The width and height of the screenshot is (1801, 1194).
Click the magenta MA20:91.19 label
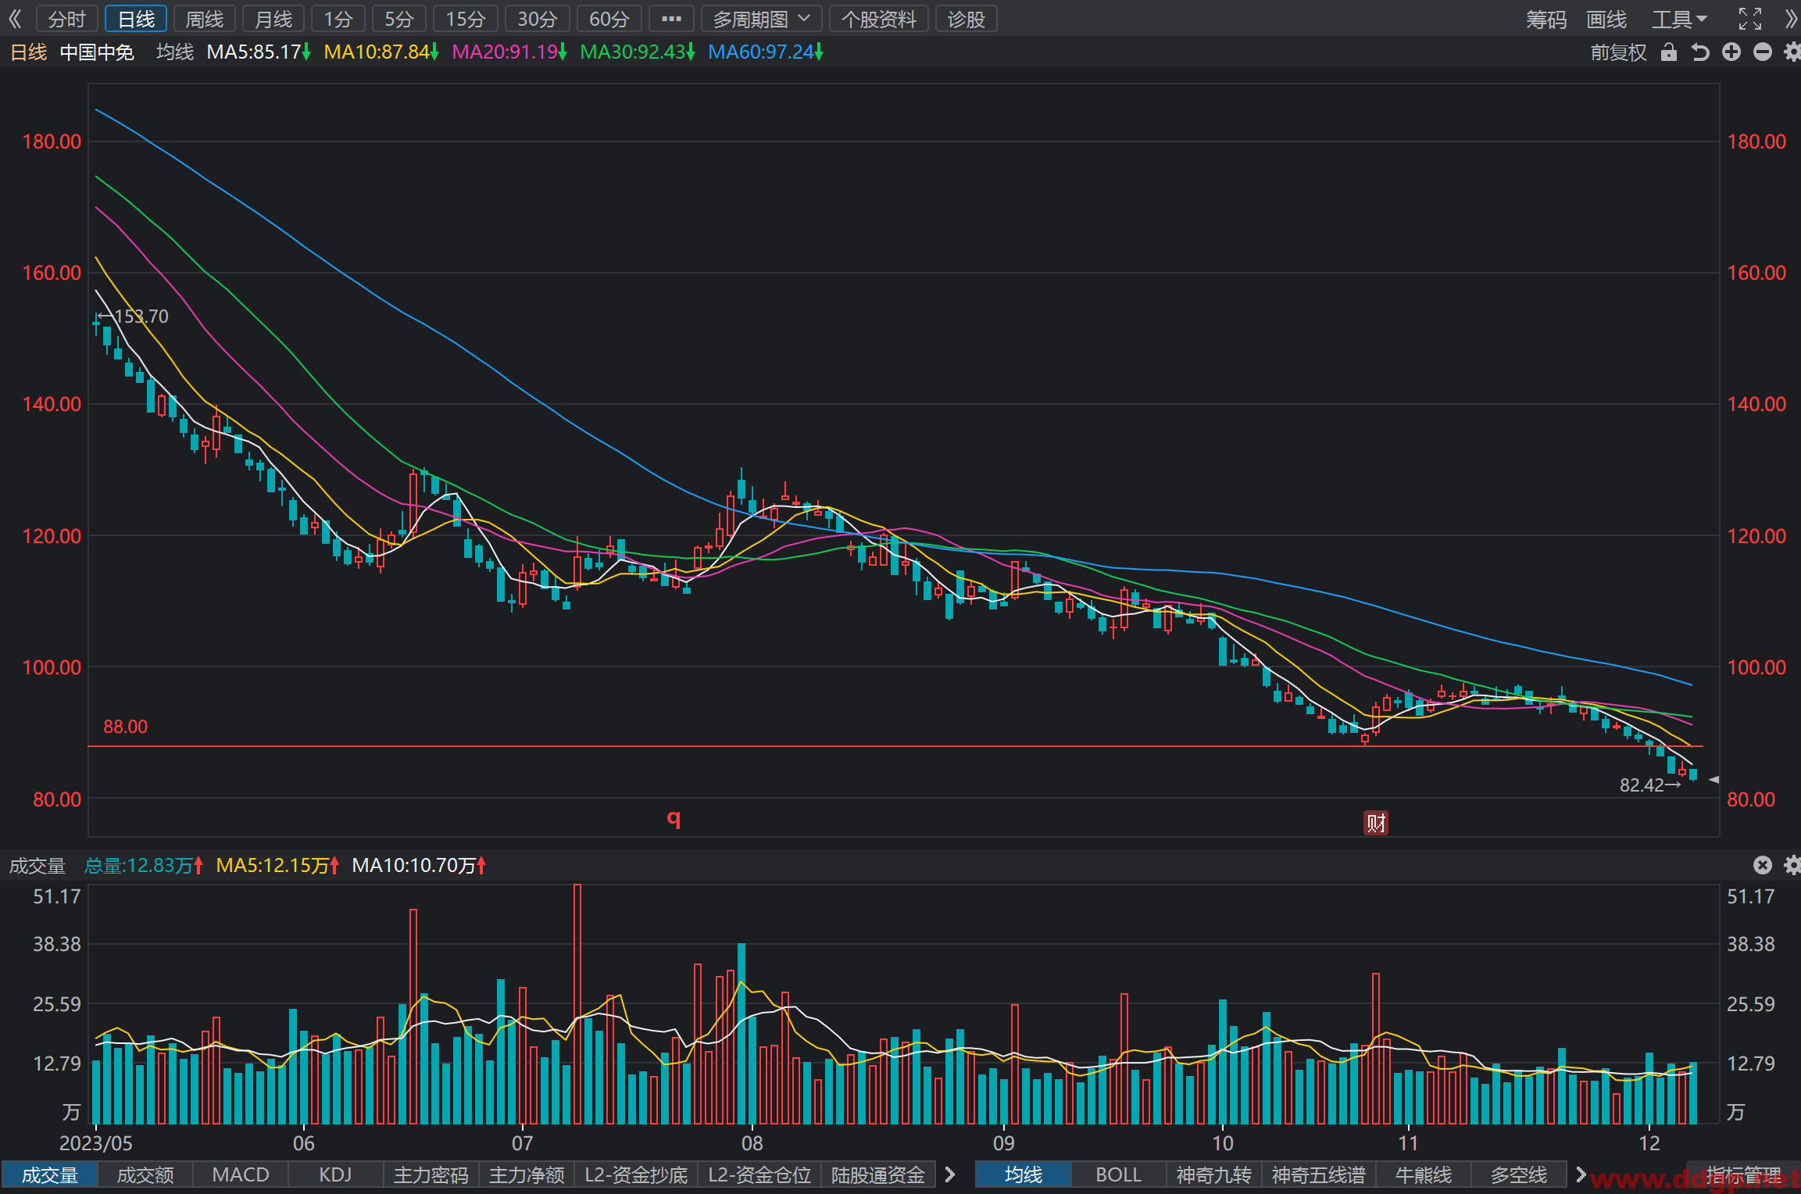point(509,52)
